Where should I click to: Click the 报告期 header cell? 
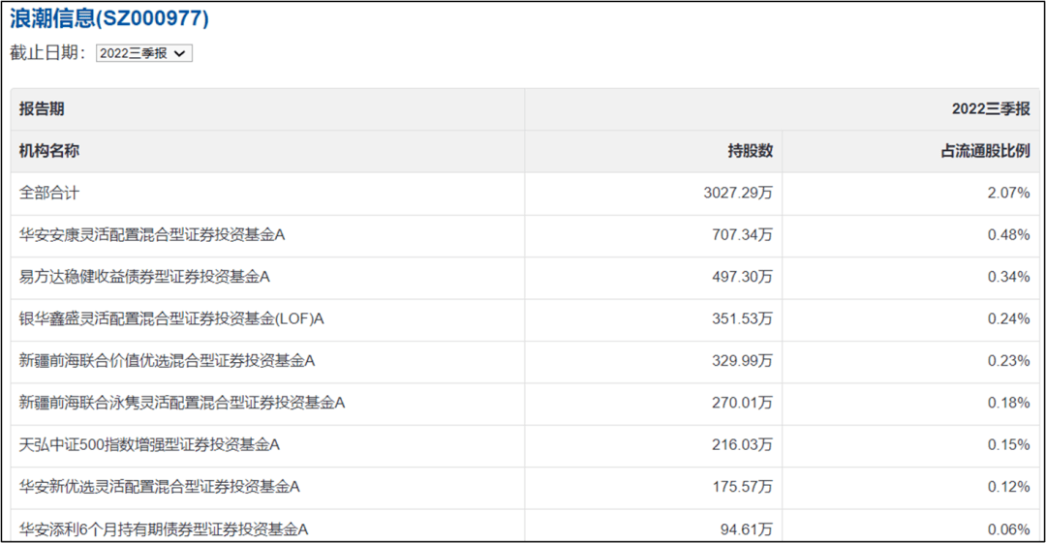[42, 109]
